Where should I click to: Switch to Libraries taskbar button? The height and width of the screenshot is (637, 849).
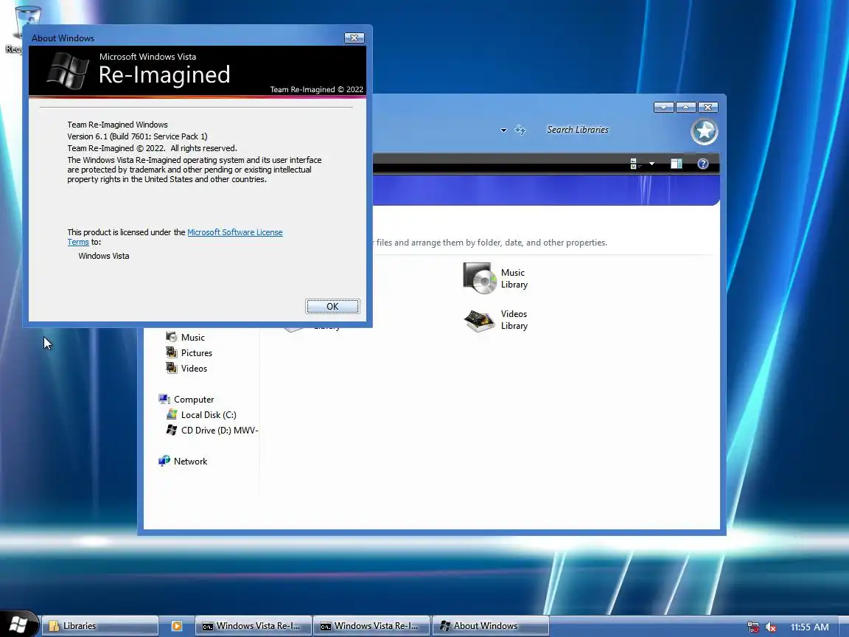[100, 626]
